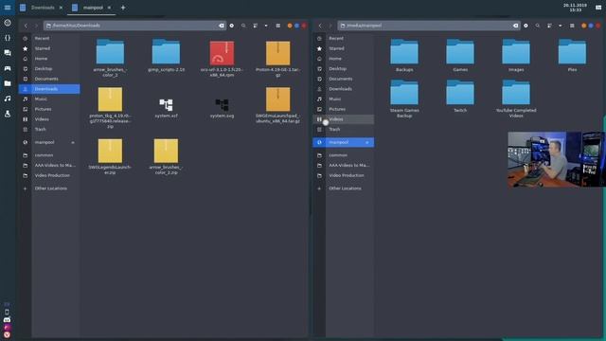Open Trash in Downloads window sidebar
606x341 pixels.
click(x=49, y=129)
